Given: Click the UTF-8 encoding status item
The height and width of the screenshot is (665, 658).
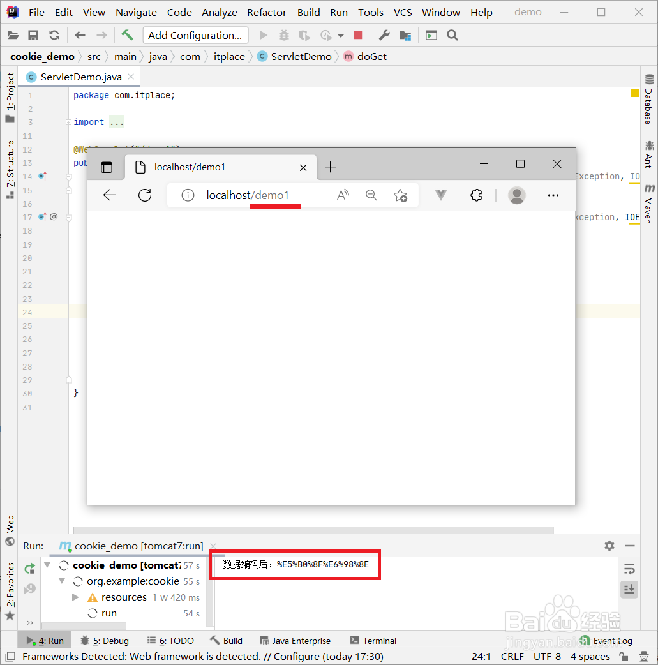Looking at the screenshot, I should point(547,656).
